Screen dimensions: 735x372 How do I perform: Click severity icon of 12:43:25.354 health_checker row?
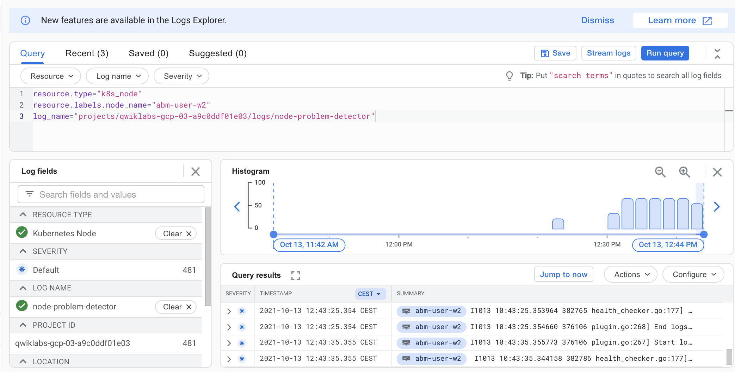(242, 311)
